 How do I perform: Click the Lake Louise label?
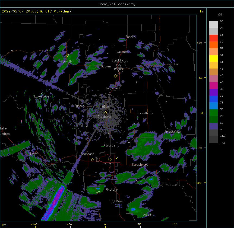(x=5, y=131)
